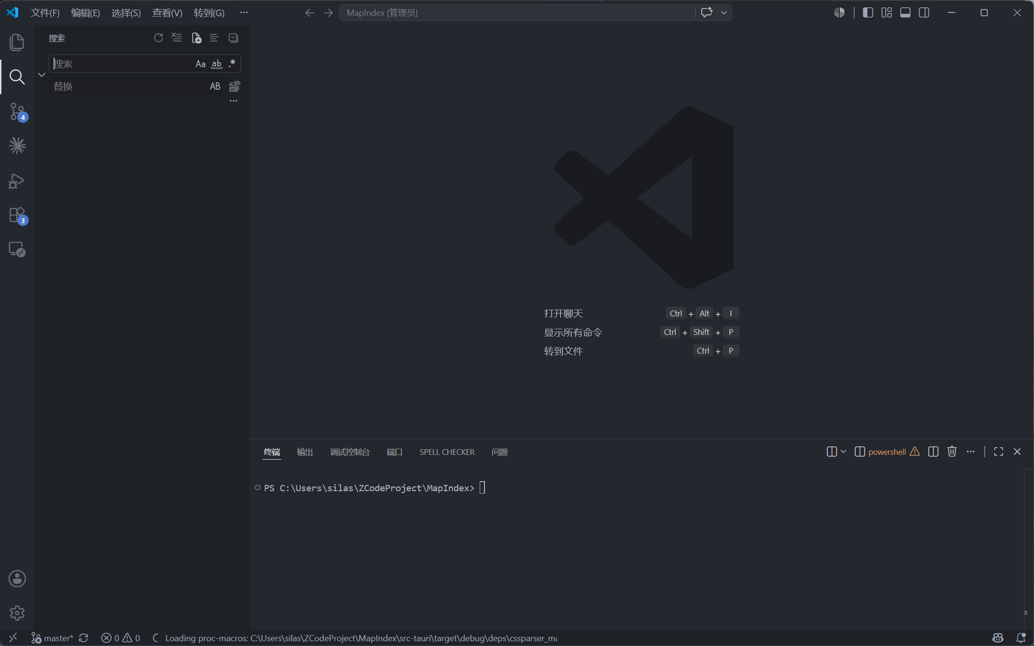View search results as tree

pyautogui.click(x=214, y=38)
